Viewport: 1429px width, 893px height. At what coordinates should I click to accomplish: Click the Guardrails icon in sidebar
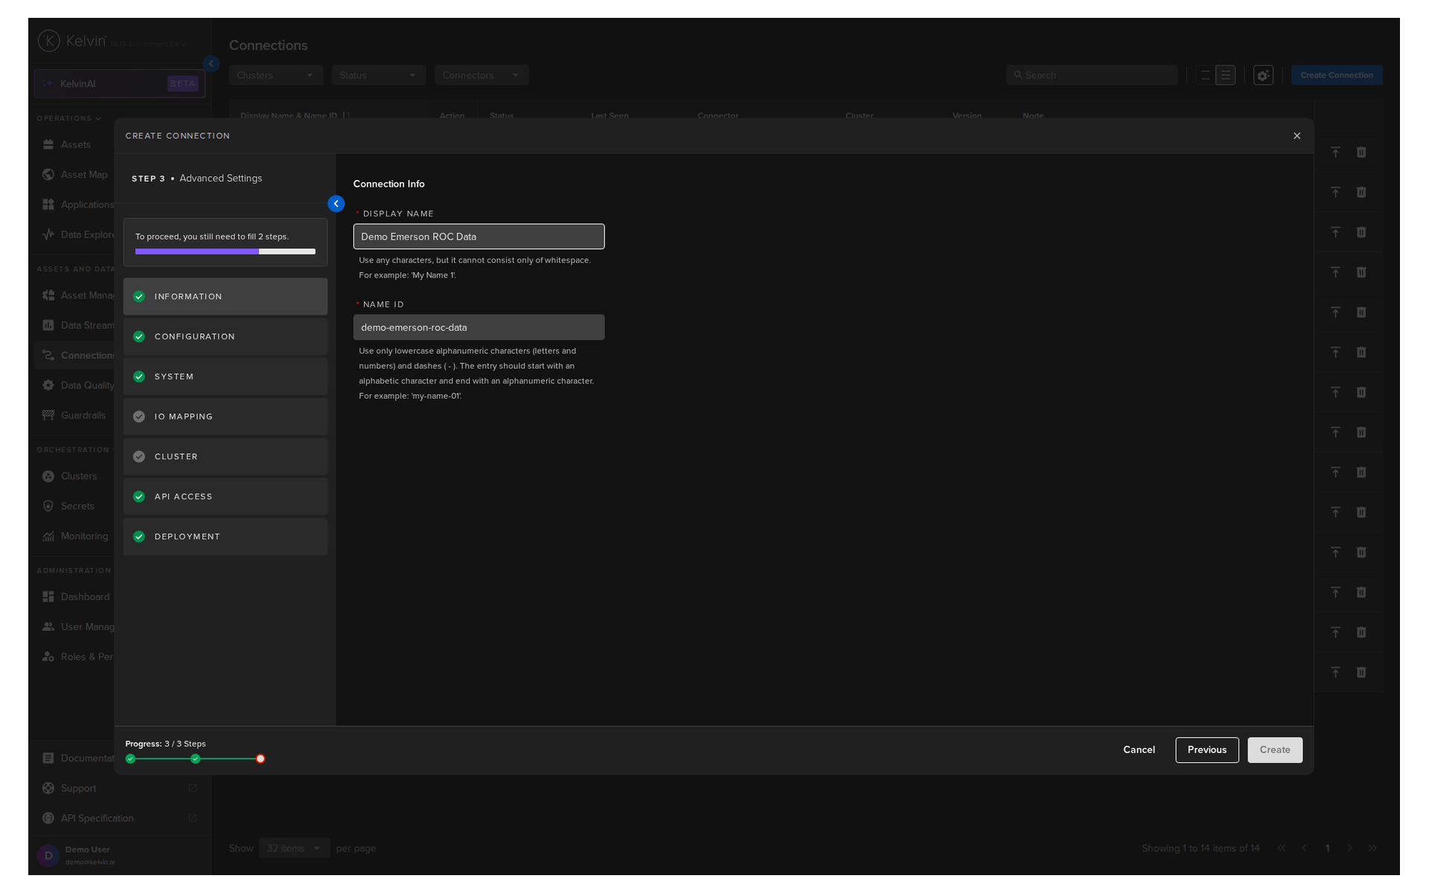point(48,415)
